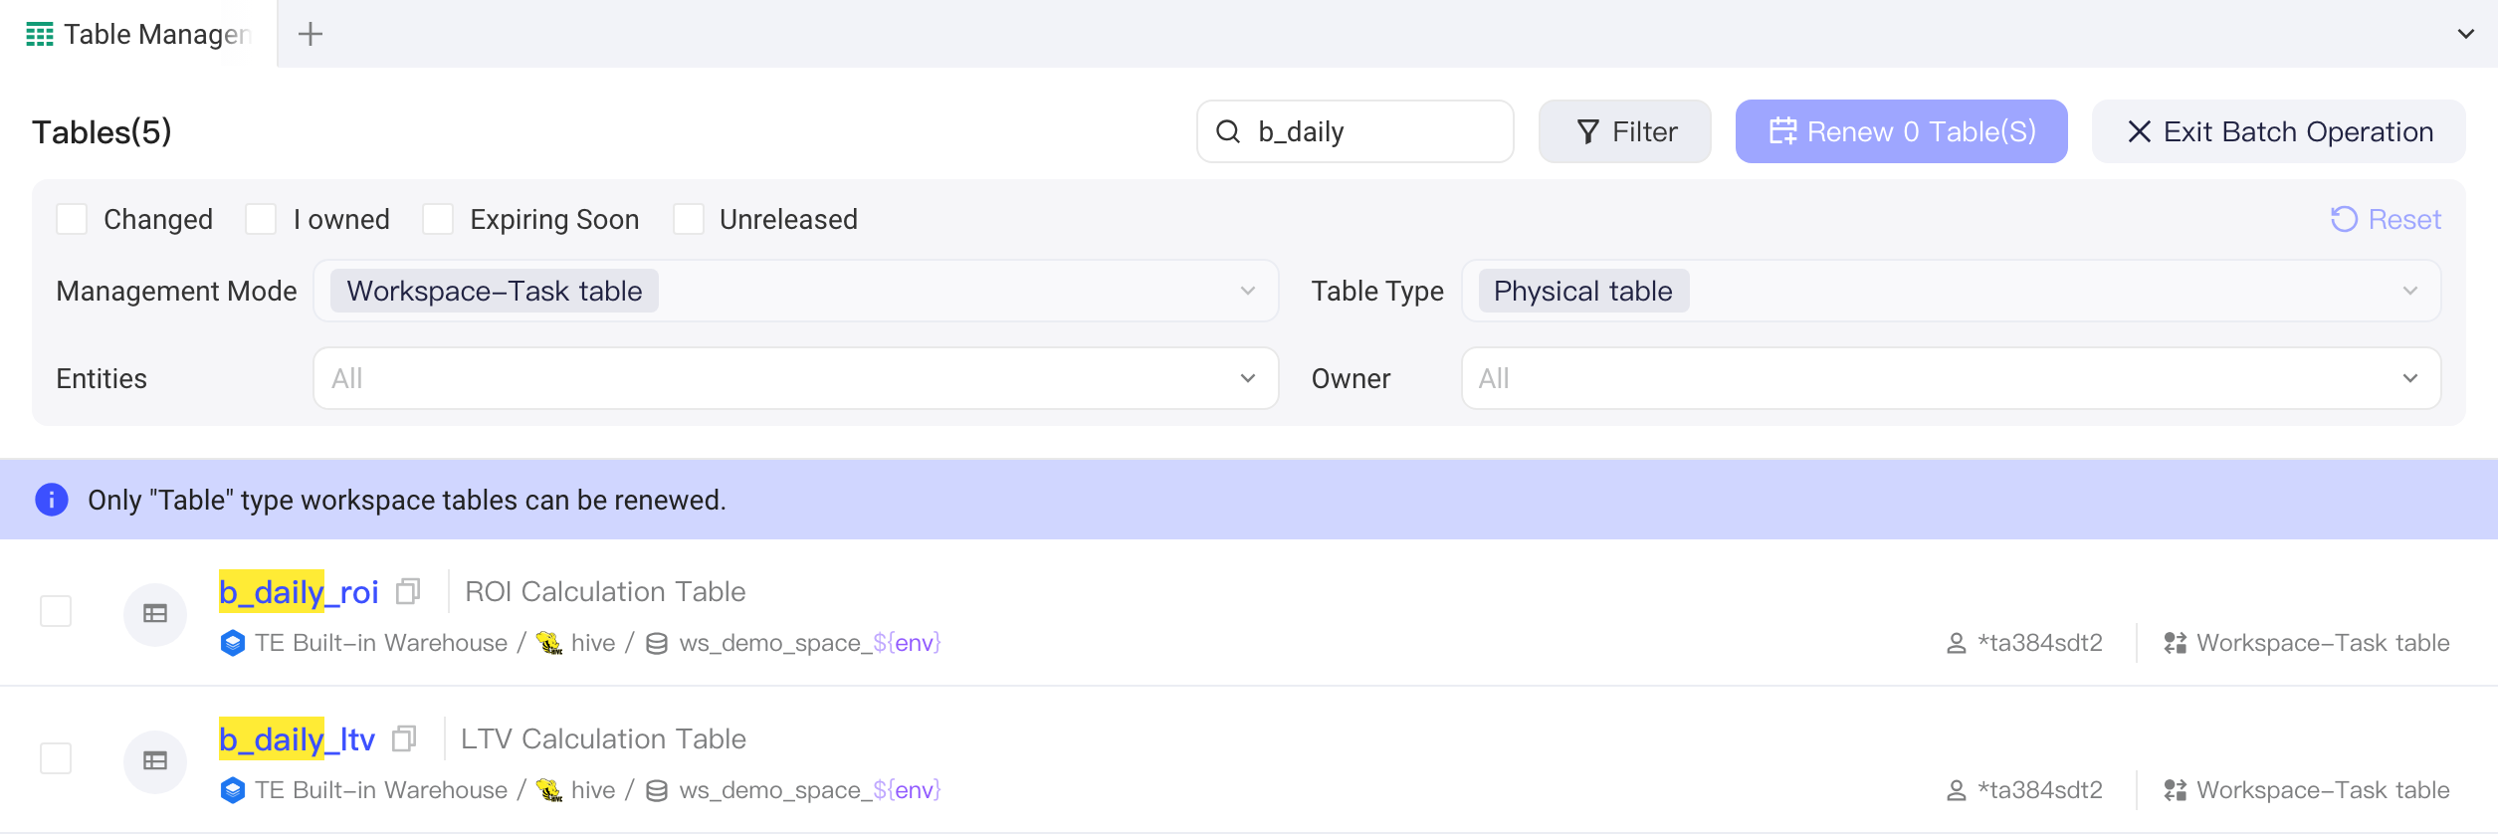Expand the tab list chevron
Image resolution: width=2498 pixels, height=834 pixels.
click(2466, 34)
